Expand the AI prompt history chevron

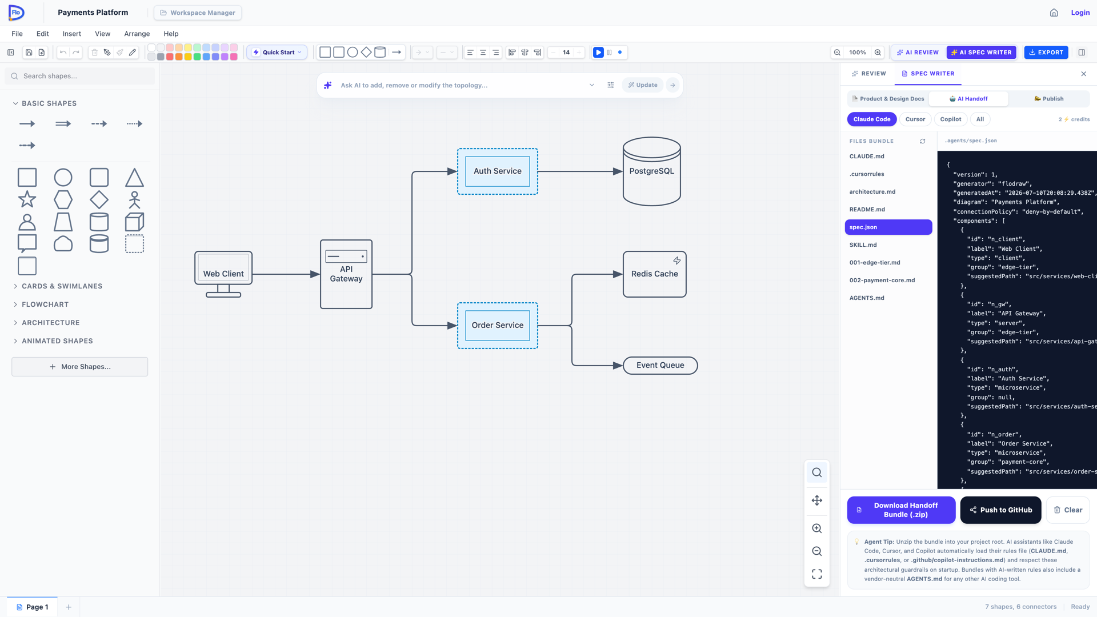(592, 85)
